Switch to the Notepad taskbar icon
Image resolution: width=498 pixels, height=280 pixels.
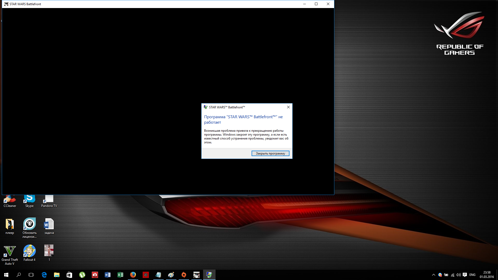[x=158, y=275]
